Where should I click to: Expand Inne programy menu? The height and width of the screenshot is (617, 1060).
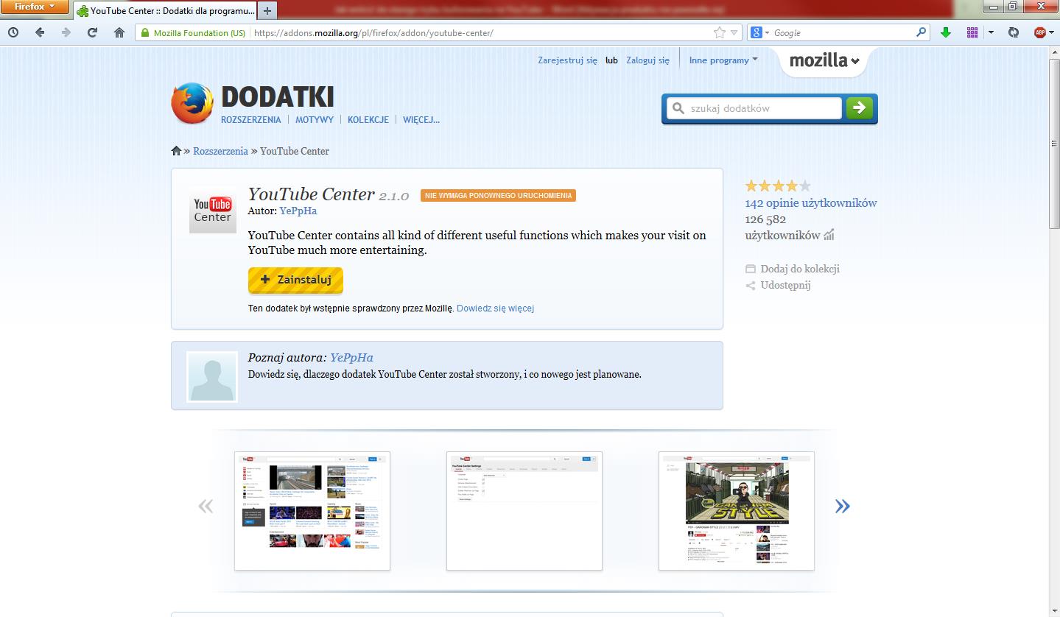(x=723, y=60)
